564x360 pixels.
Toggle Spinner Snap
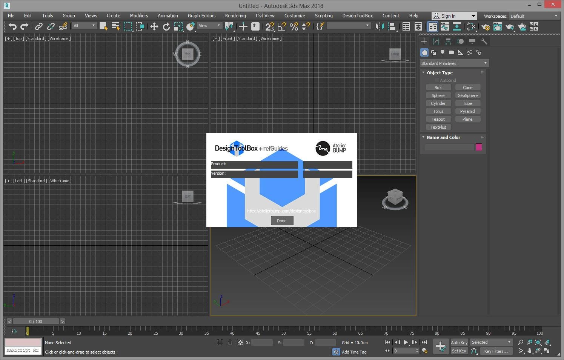pos(306,26)
